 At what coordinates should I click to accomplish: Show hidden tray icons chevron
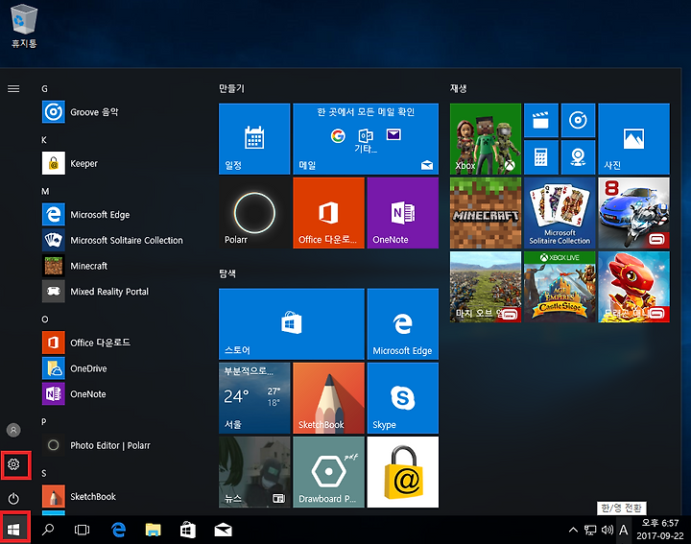coord(573,530)
